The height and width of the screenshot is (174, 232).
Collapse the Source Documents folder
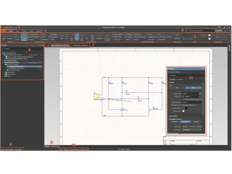(x=4, y=64)
